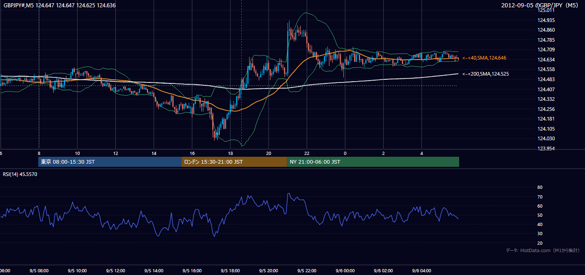Click price level 124.030 on the axis
585x275 pixels.
pos(546,138)
